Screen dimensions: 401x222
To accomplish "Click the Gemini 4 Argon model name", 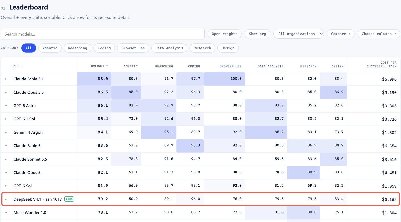I will 28,132.
